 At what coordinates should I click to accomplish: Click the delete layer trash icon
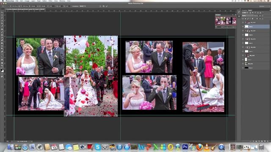267,141
